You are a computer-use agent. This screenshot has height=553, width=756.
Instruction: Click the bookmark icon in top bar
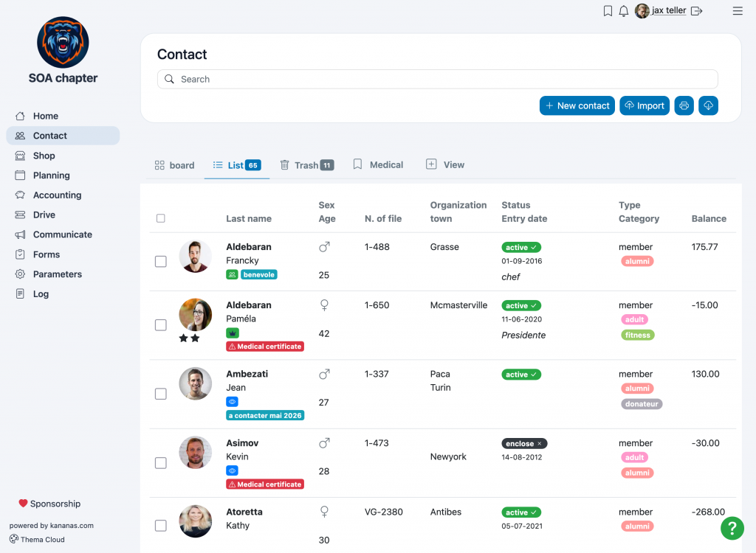608,10
